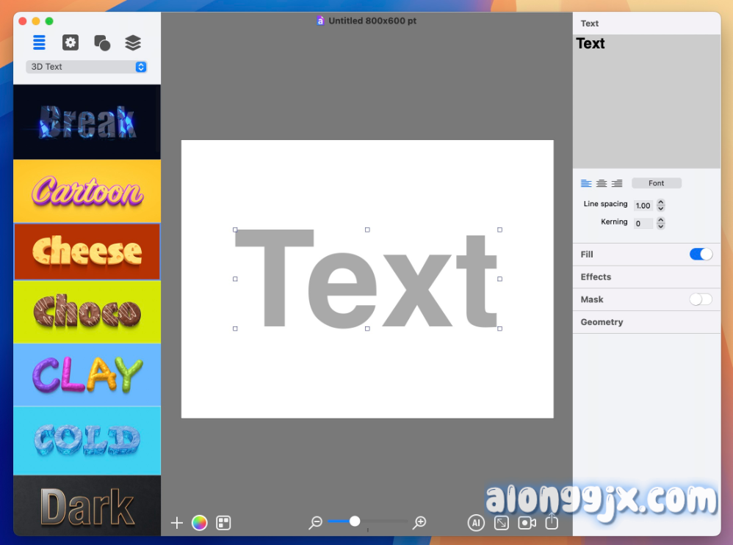Image resolution: width=733 pixels, height=545 pixels.
Task: Click the AI button
Action: pyautogui.click(x=476, y=523)
